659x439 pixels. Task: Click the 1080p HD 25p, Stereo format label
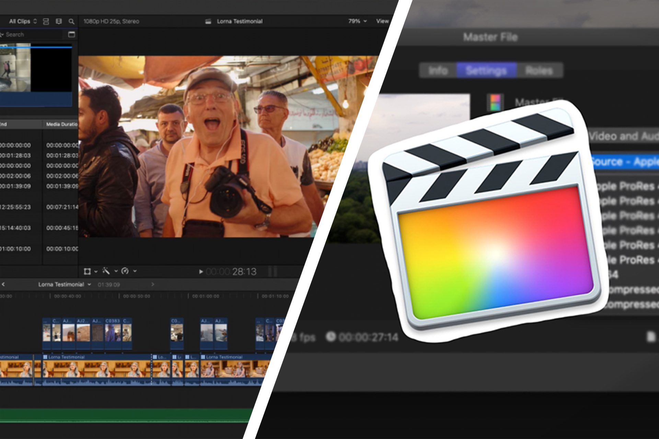pos(111,21)
